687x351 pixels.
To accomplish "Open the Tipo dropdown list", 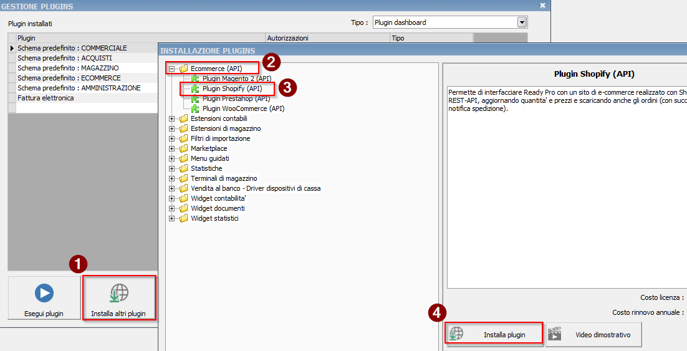I will pos(522,22).
